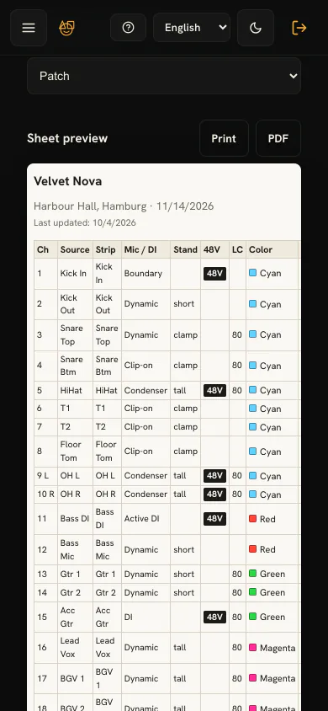328x711 pixels.
Task: Click the Sheet preview heading
Action: point(67,138)
